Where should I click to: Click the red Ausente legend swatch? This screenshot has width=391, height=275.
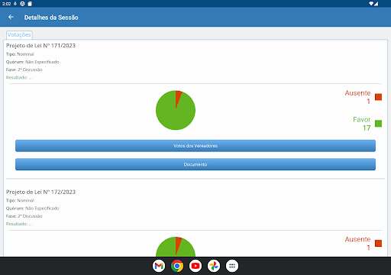(378, 97)
